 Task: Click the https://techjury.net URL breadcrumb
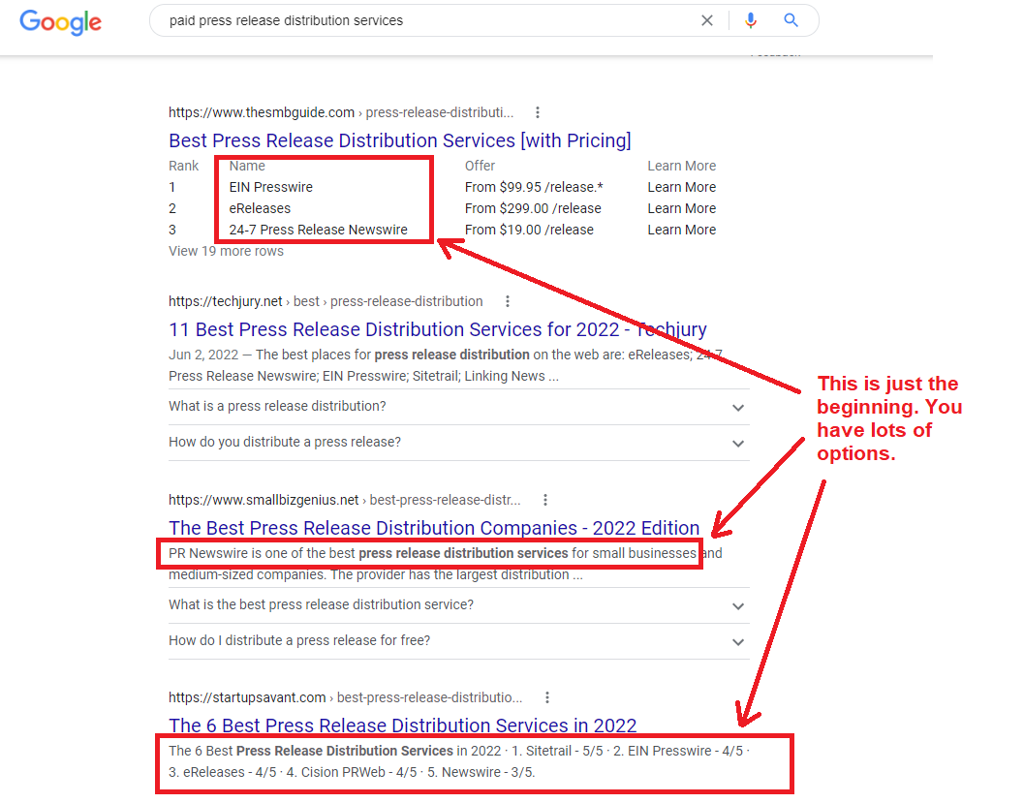[326, 301]
